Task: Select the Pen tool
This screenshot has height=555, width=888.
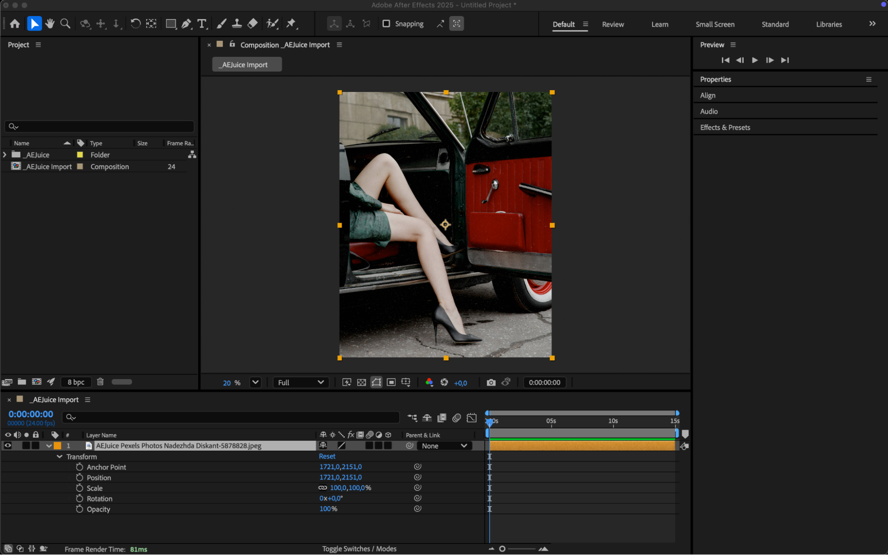Action: pyautogui.click(x=187, y=24)
